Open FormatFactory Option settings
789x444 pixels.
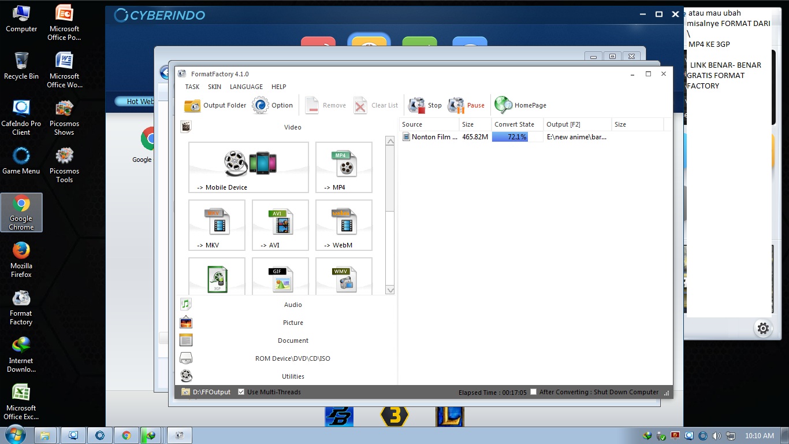click(273, 105)
